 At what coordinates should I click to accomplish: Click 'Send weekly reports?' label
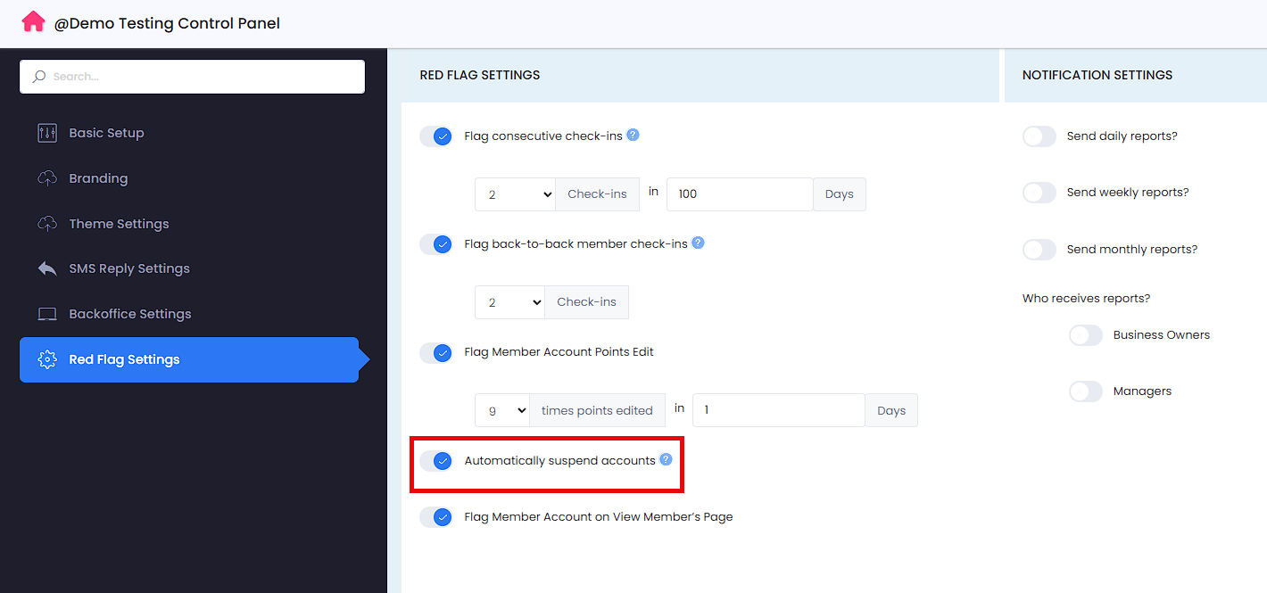point(1128,193)
